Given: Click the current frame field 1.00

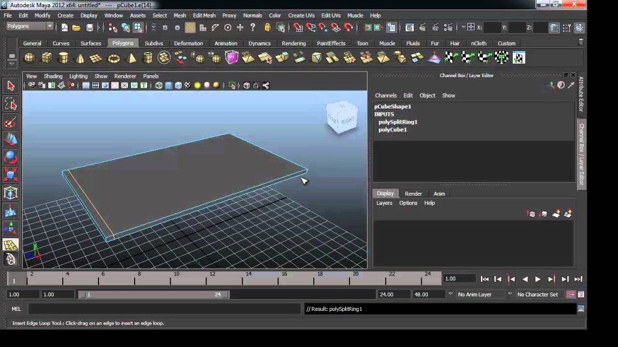Looking at the screenshot, I should point(459,278).
